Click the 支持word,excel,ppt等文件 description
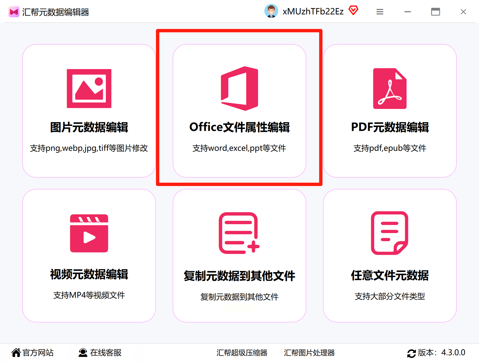Screen dimensions: 479x362 (x=239, y=148)
